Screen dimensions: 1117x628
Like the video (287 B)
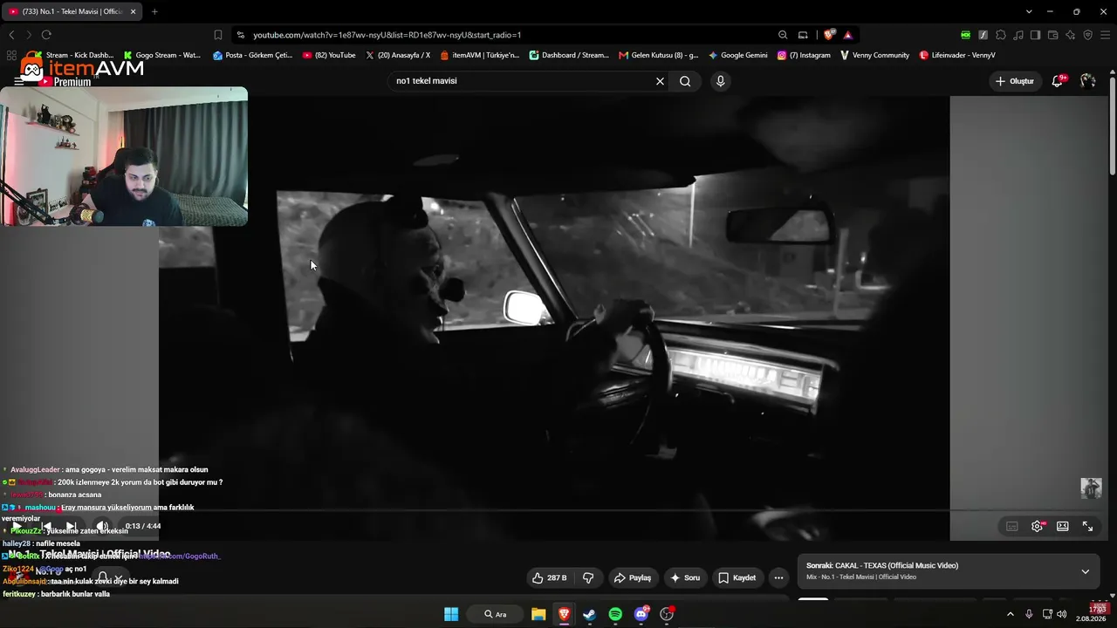pyautogui.click(x=550, y=577)
